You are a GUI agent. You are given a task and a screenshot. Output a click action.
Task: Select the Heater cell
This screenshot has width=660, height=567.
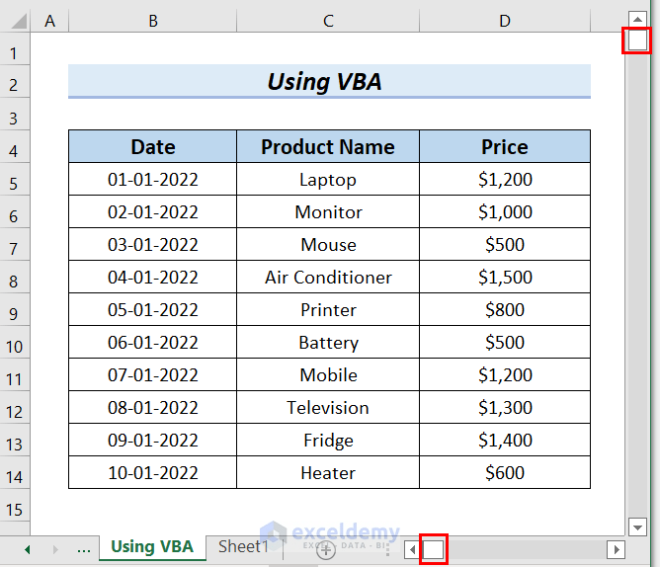point(328,473)
